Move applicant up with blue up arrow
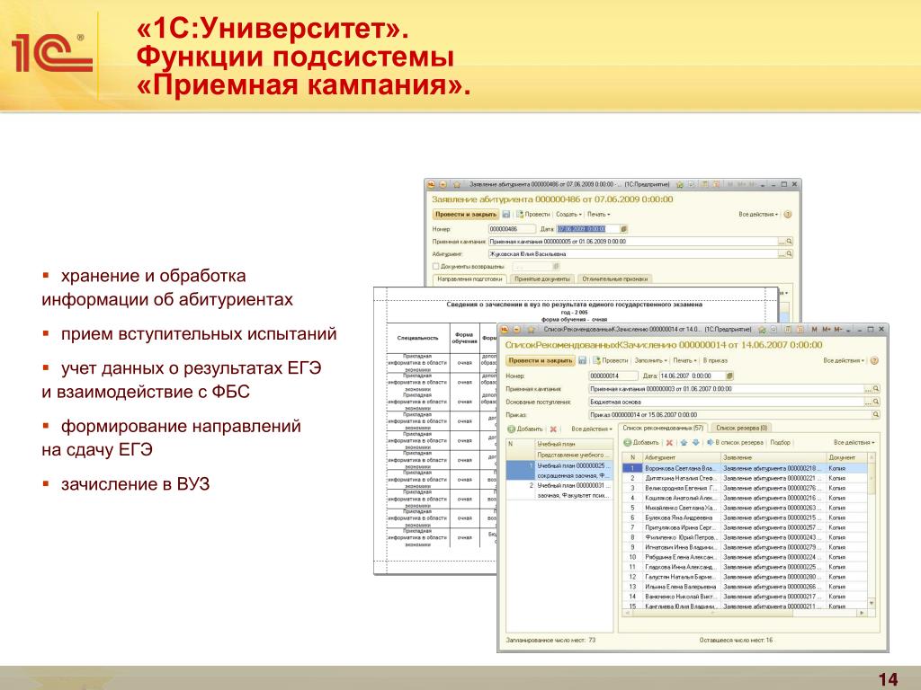This screenshot has height=690, width=921. click(684, 442)
